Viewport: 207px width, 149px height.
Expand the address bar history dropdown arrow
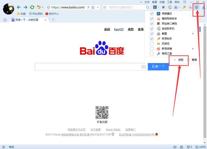[98, 7]
